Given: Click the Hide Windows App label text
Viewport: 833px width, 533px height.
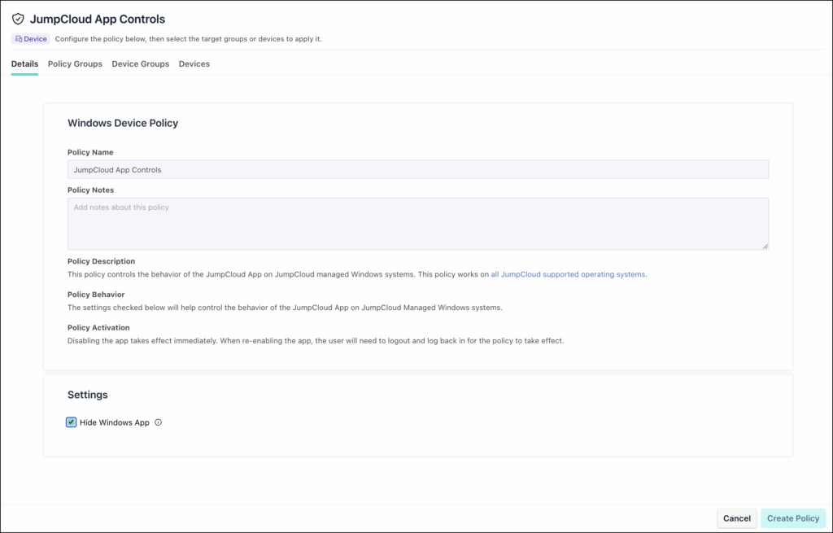Looking at the screenshot, I should tap(114, 422).
